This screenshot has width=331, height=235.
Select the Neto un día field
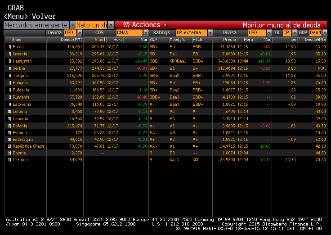92,25
